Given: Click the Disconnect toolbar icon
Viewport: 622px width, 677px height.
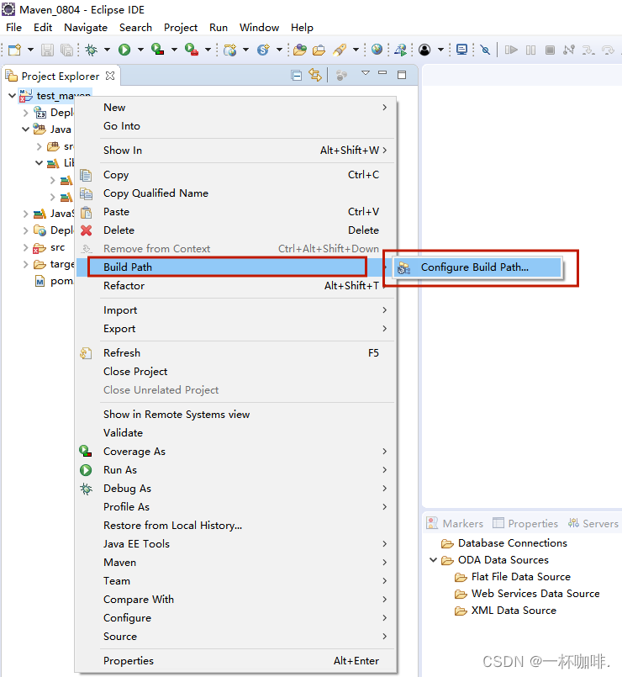Looking at the screenshot, I should tap(569, 50).
